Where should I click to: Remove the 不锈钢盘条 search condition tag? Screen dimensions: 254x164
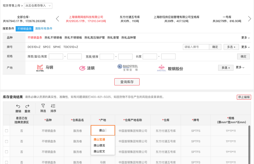(24, 29)
